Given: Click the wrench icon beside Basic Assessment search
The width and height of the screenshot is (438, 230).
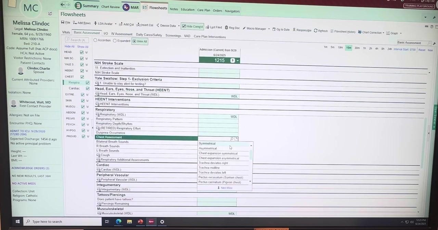Looking at the screenshot, I should [435, 43].
